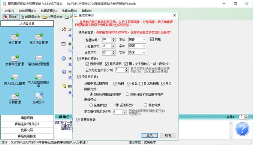Open 帮助(H) menu
The height and width of the screenshot is (145, 253).
(x=87, y=11)
